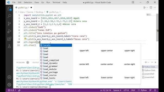Image resolution: width=164 pixels, height=92 pixels.
Task: Customize layout icon in title bar
Action: pyautogui.click(x=133, y=2)
